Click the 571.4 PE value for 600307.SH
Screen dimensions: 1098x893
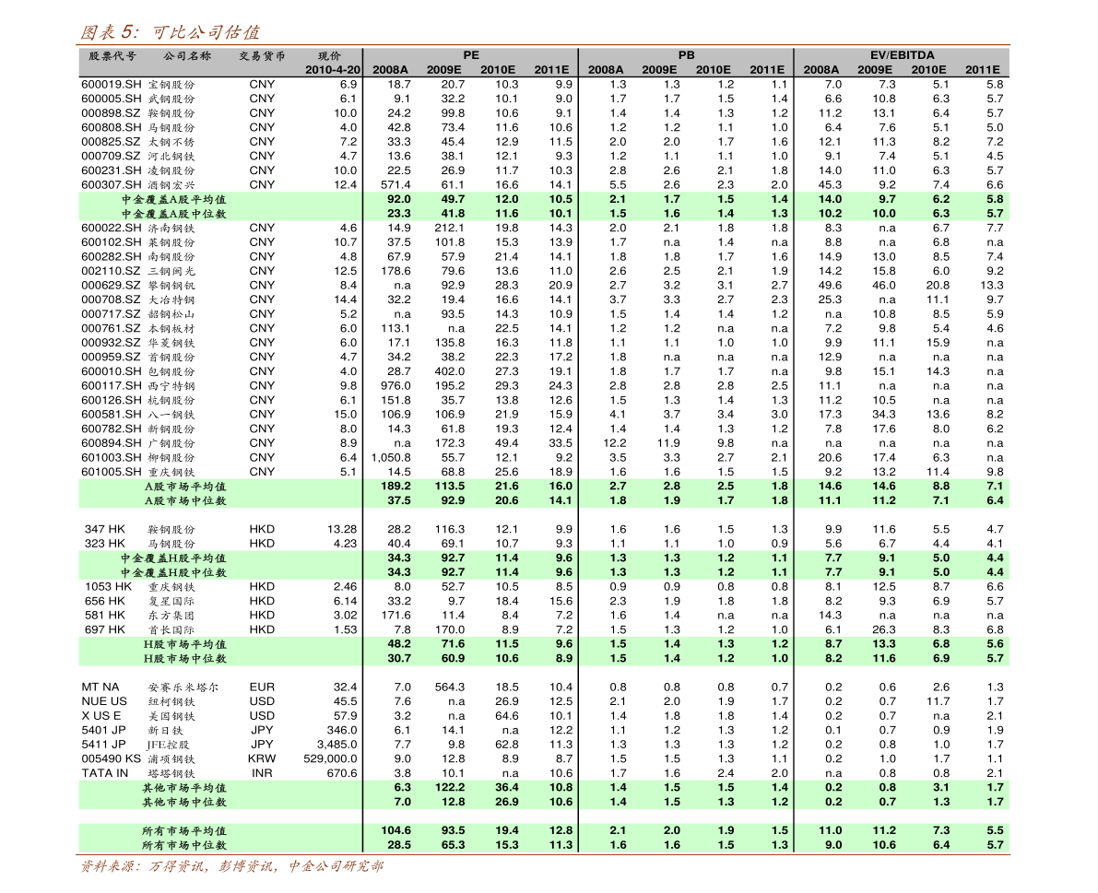pyautogui.click(x=396, y=184)
